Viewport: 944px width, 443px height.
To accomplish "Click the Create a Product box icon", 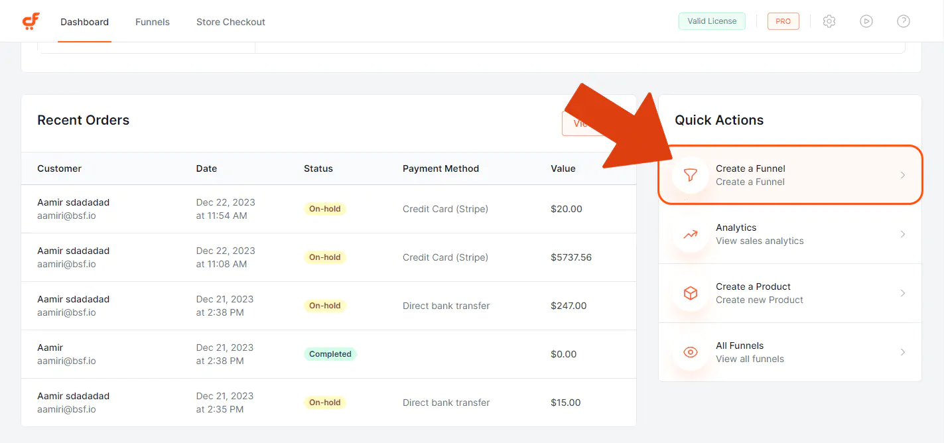I will [691, 293].
